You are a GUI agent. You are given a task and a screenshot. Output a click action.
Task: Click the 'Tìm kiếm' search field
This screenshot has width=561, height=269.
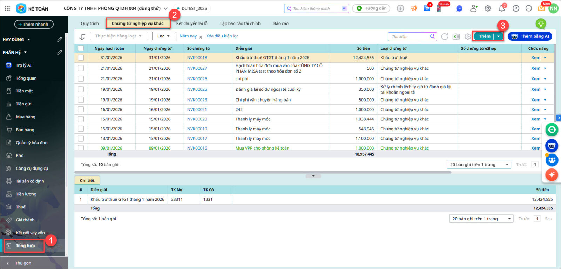[409, 36]
